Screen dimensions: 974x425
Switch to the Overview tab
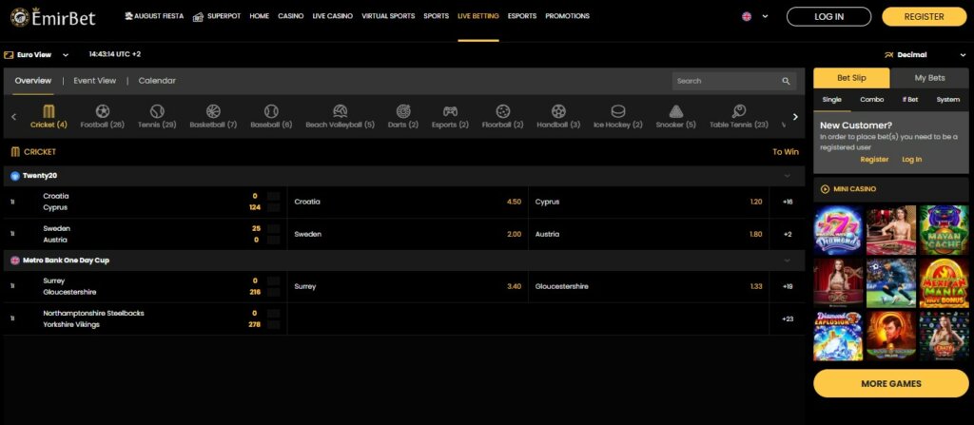pos(33,81)
